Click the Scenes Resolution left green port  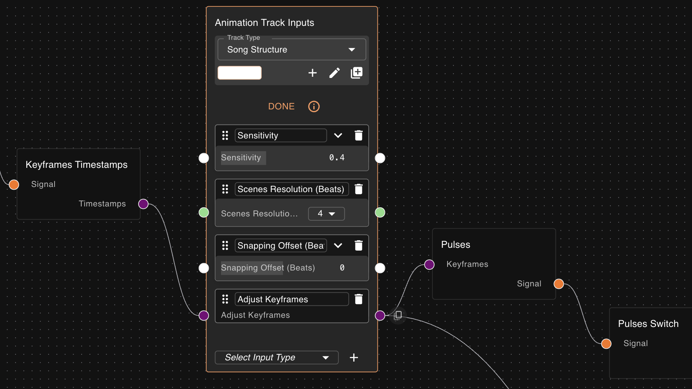pos(204,212)
